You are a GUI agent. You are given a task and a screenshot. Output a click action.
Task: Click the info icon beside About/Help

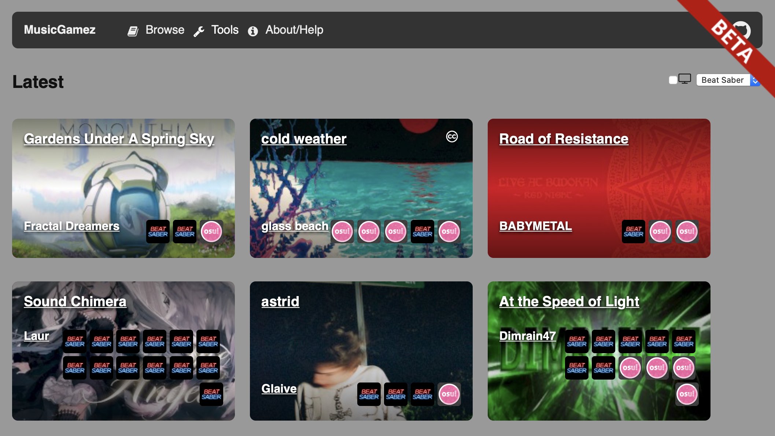pyautogui.click(x=253, y=31)
